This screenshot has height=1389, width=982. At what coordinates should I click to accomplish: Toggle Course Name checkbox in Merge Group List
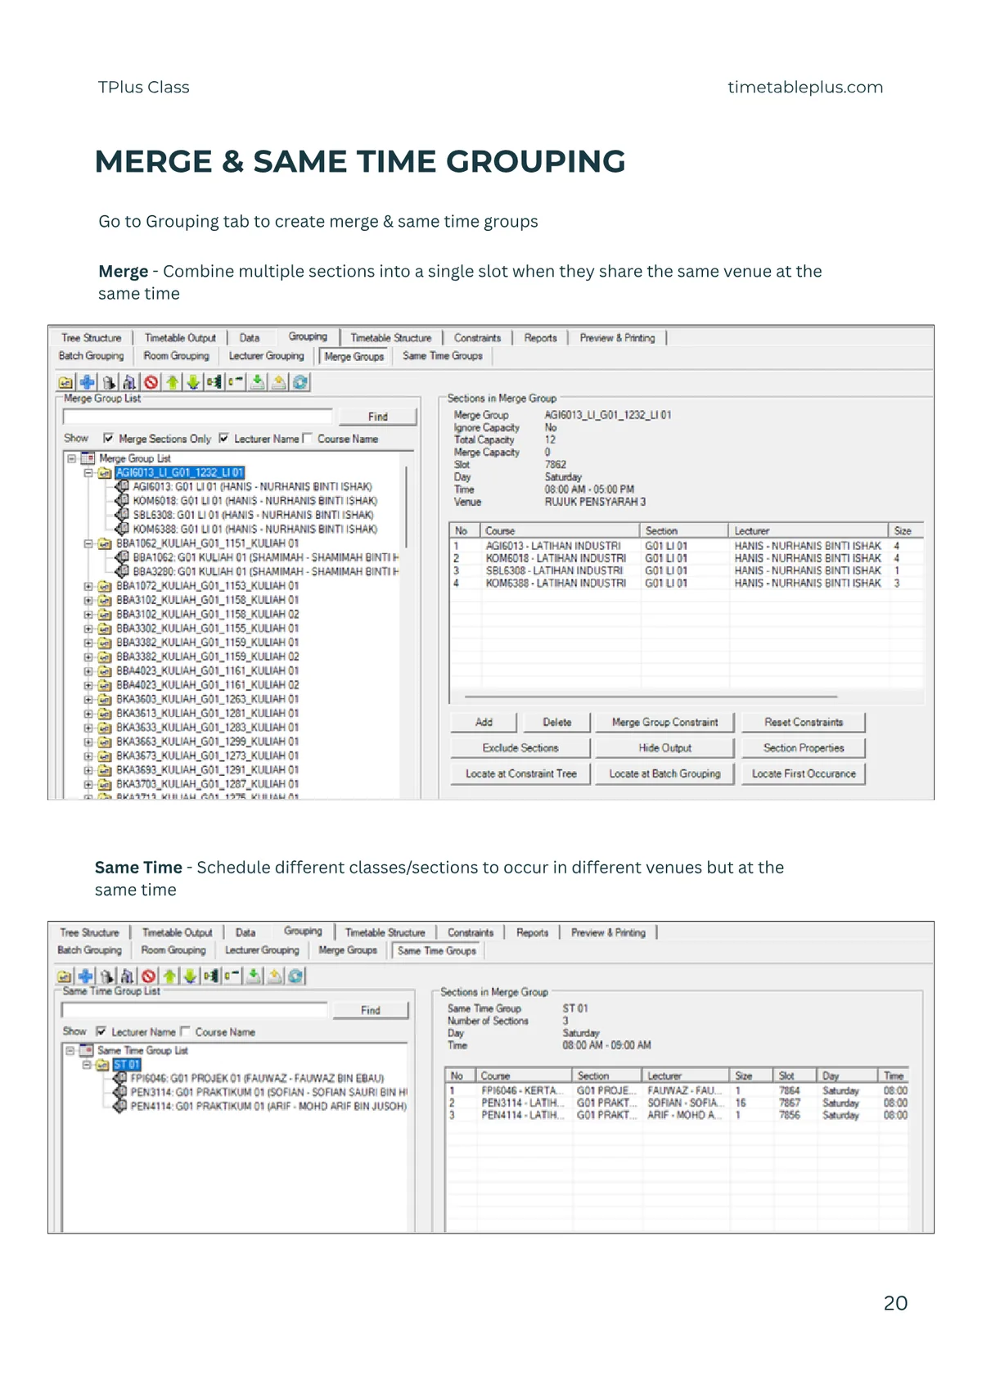pyautogui.click(x=307, y=439)
